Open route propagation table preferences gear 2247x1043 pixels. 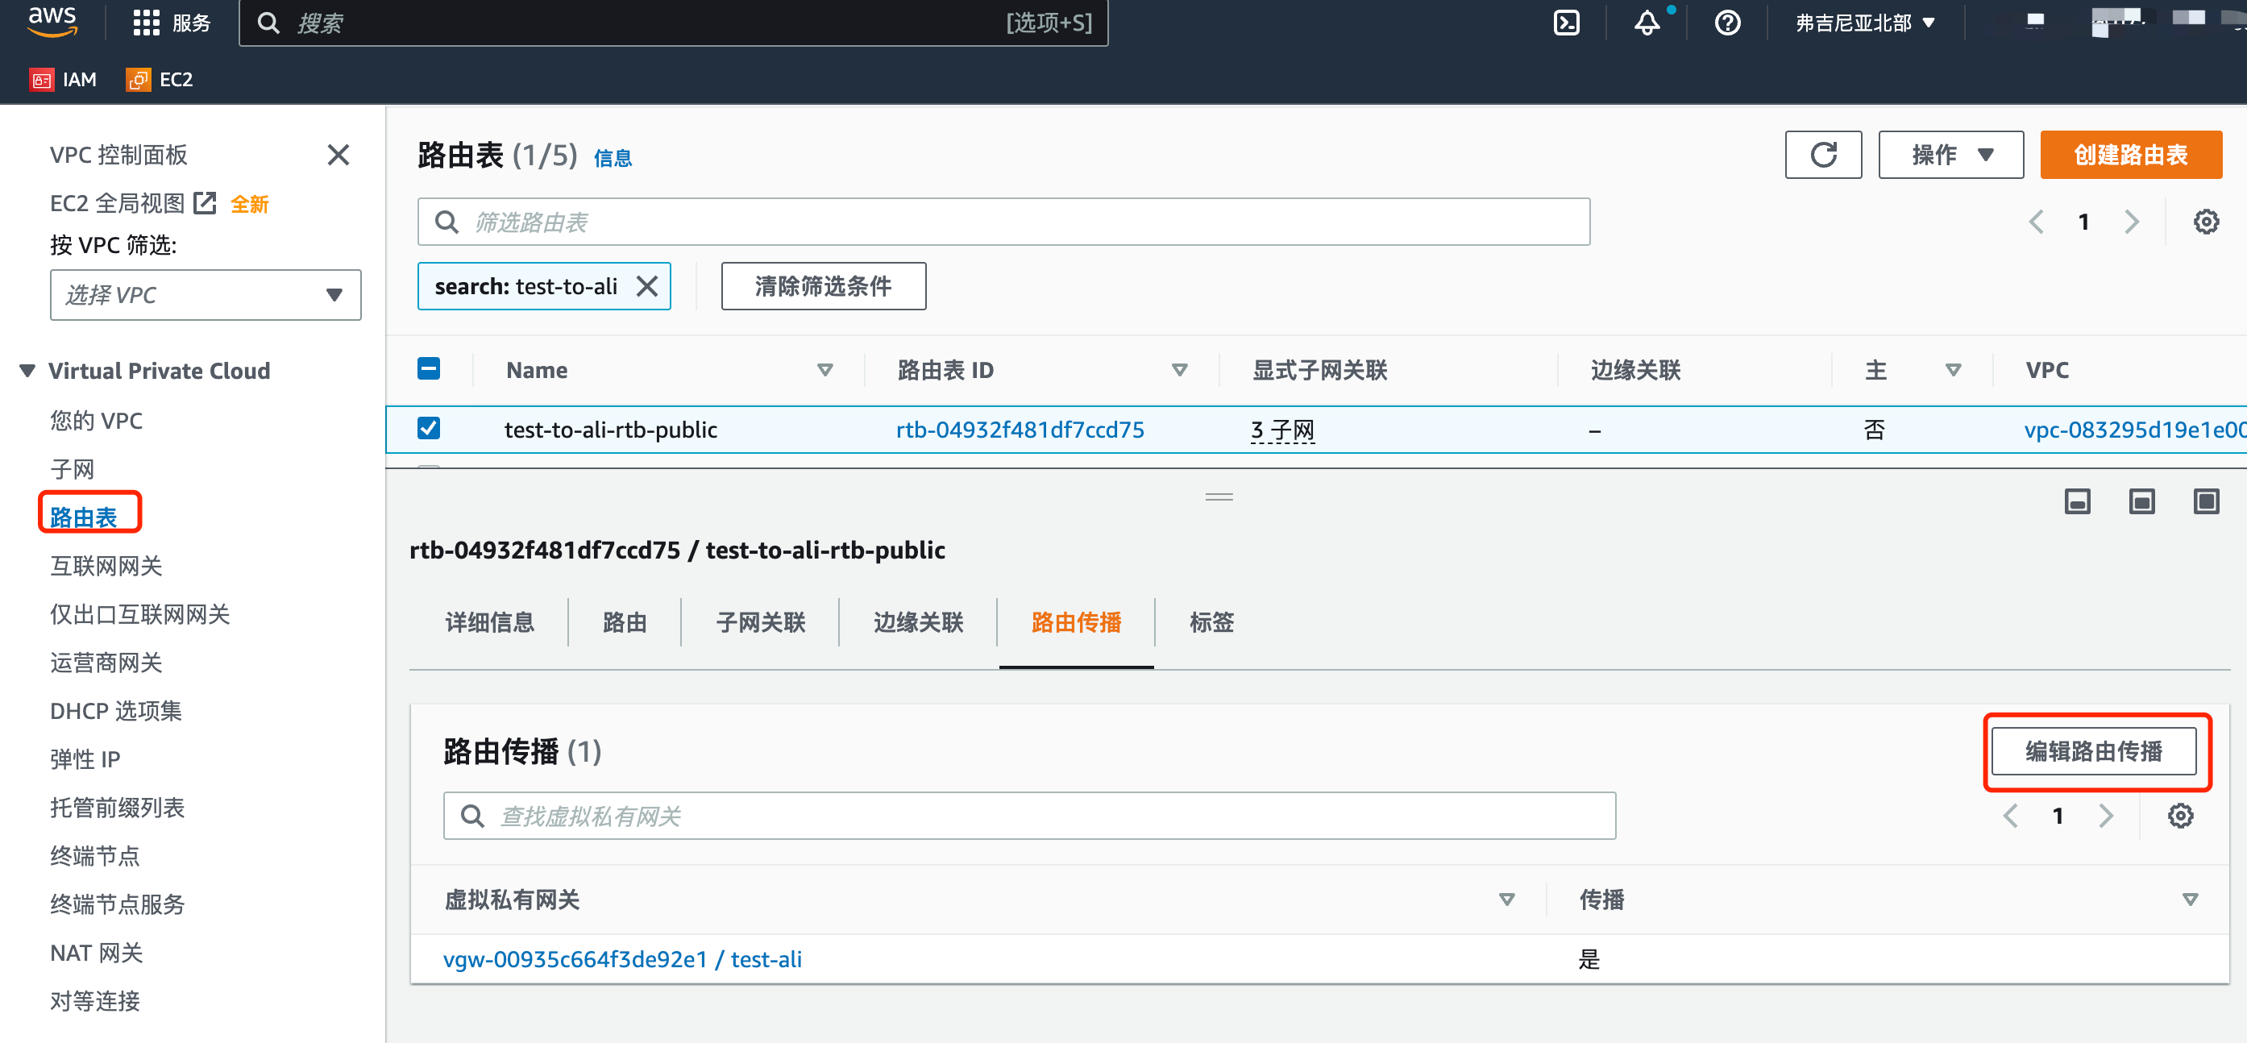[2180, 817]
